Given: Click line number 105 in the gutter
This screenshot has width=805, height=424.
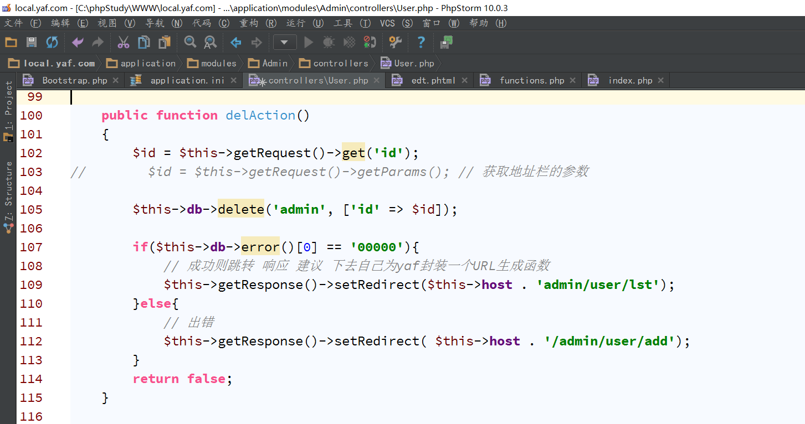Looking at the screenshot, I should tap(32, 209).
